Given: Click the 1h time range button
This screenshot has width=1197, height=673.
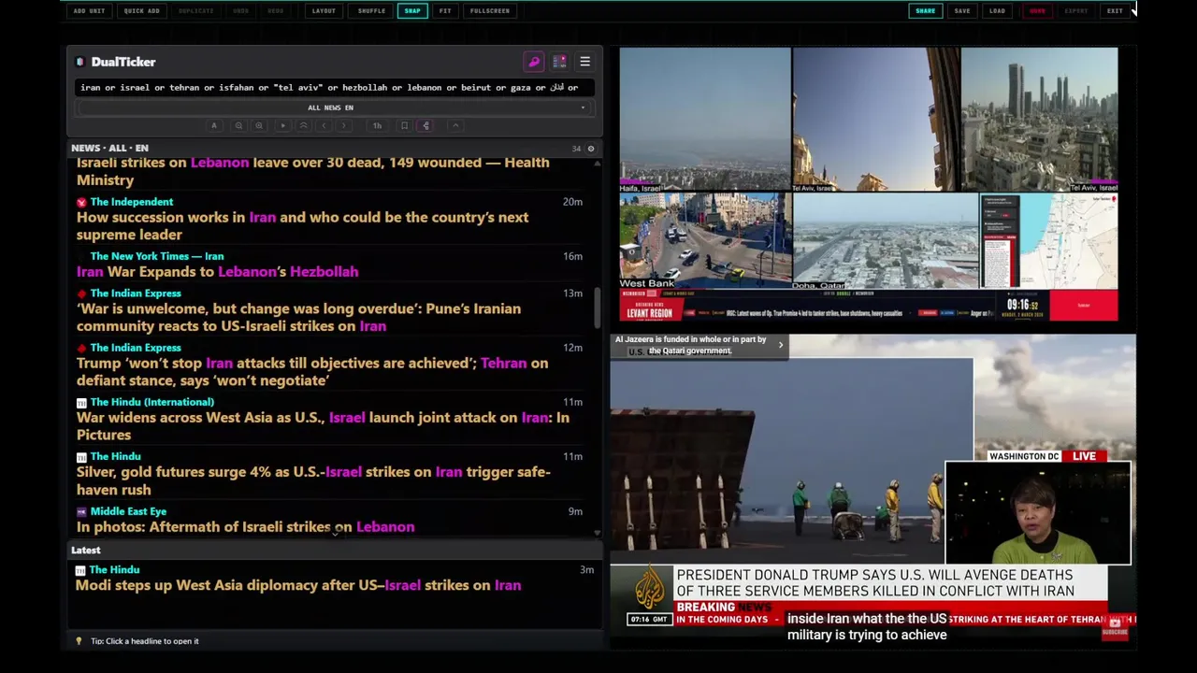Looking at the screenshot, I should coord(377,125).
